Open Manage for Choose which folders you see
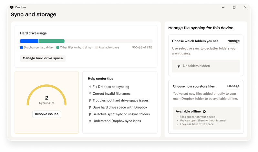 [x=233, y=41]
